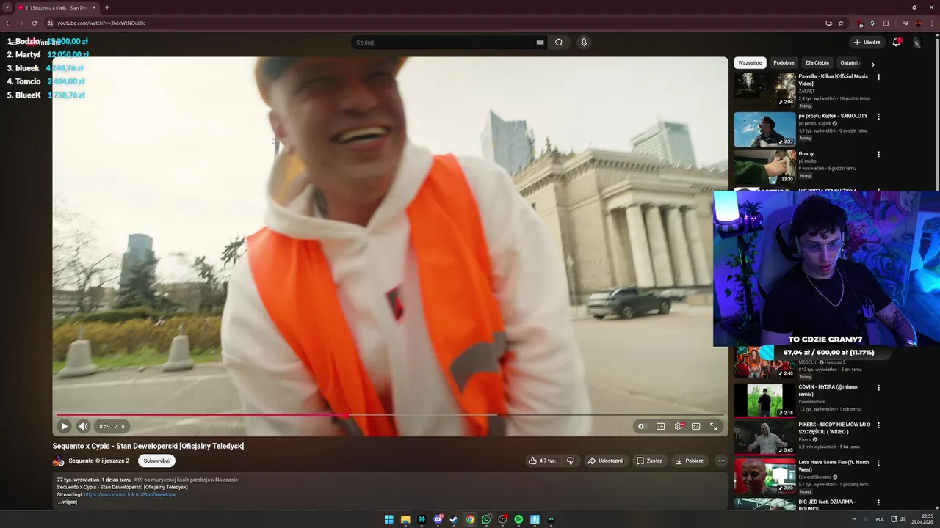
Task: Open WhatsApp from the taskbar
Action: point(486,519)
